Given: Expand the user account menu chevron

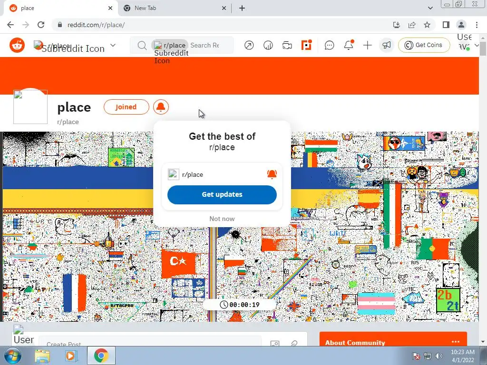Looking at the screenshot, I should (477, 45).
